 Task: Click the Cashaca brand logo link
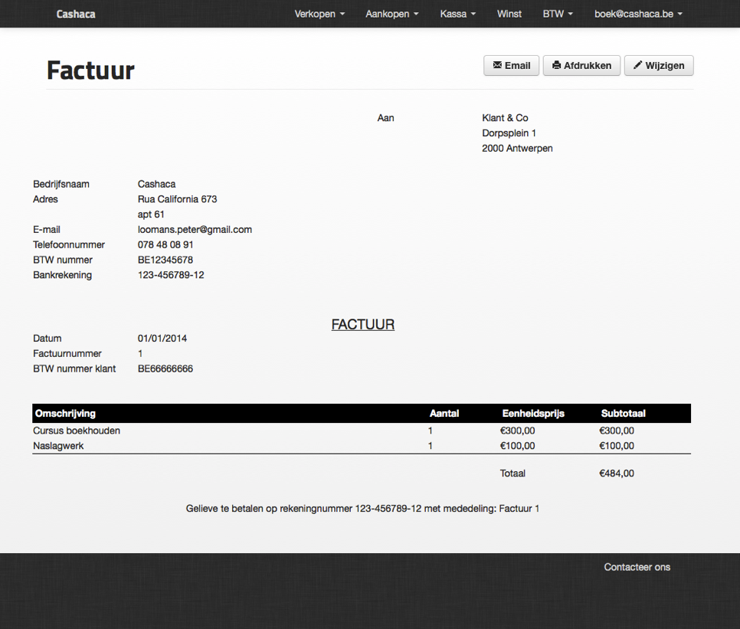76,14
